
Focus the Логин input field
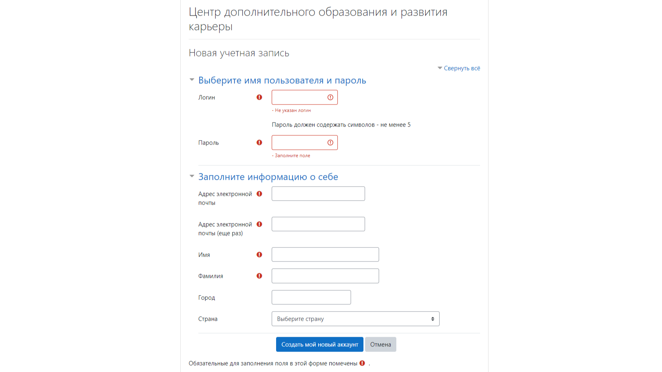pos(305,97)
